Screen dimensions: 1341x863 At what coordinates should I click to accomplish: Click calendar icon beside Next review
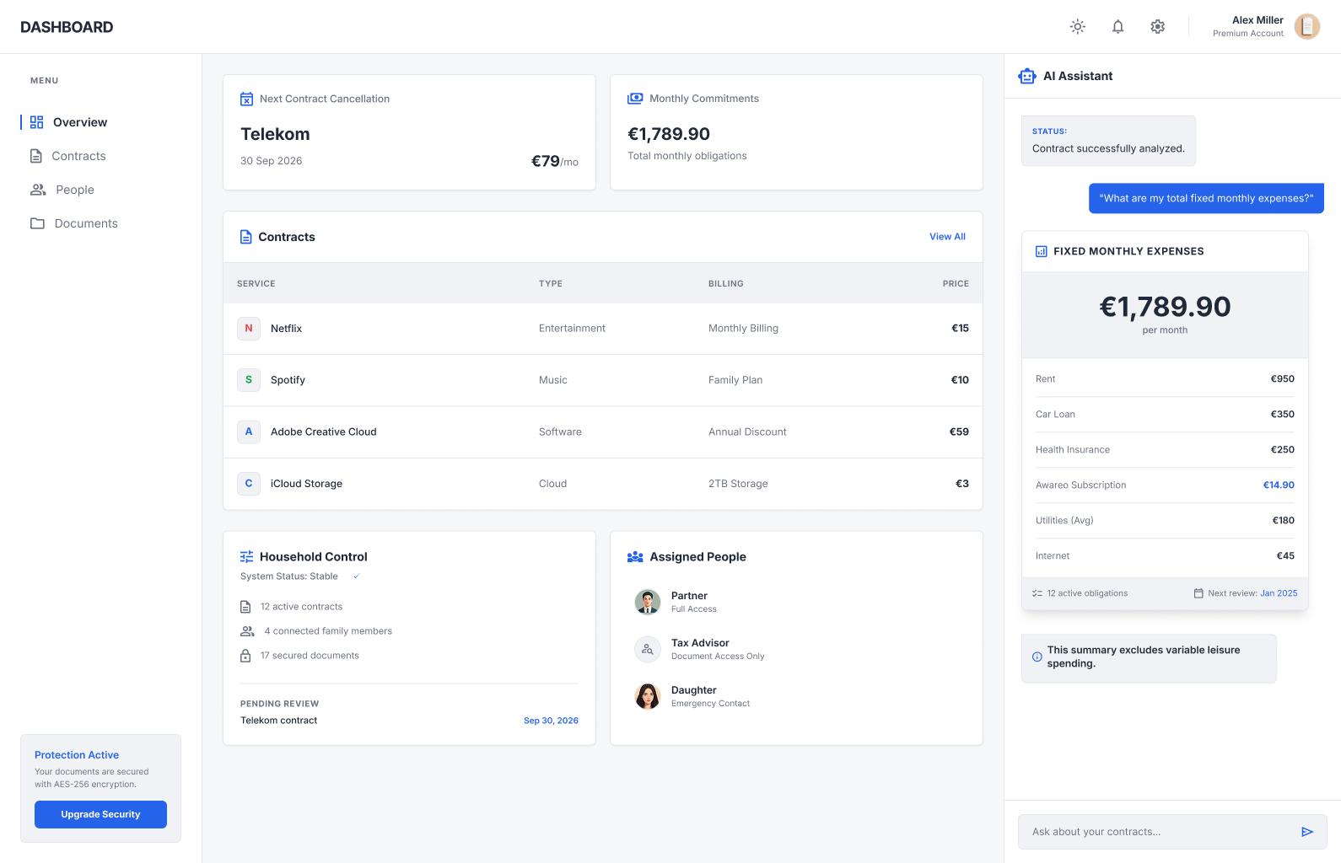tap(1198, 593)
